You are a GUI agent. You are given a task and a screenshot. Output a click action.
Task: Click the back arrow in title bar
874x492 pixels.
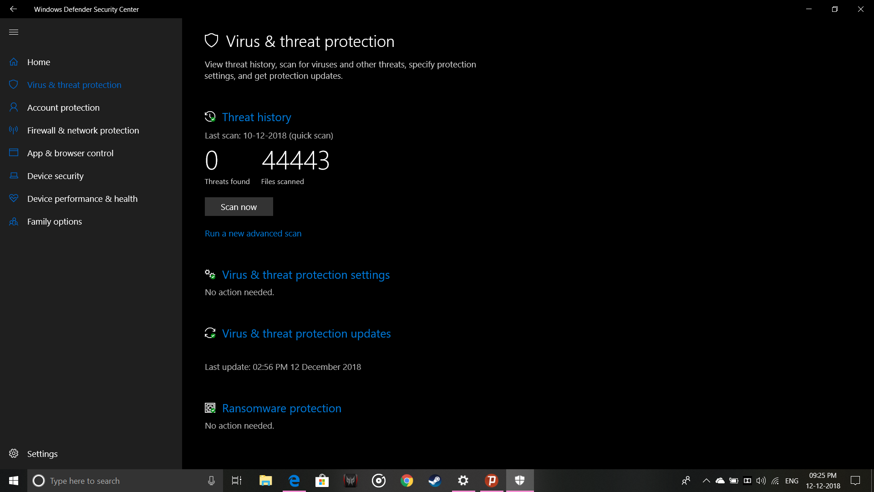13,9
